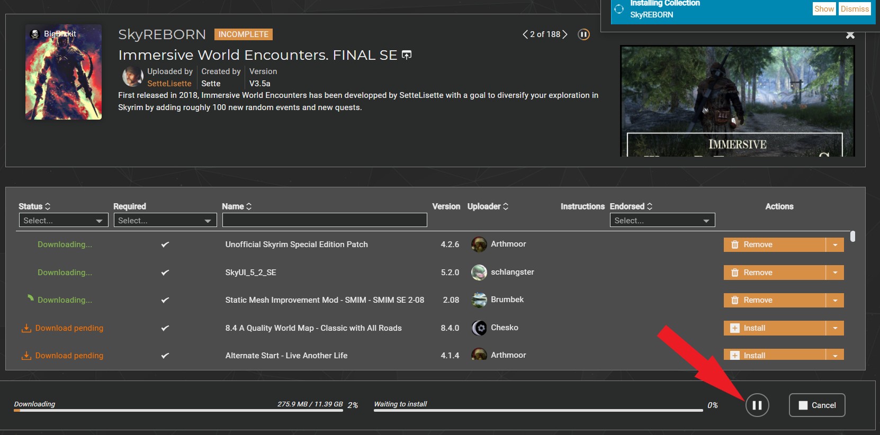Open Immersive World Encounters mod page icon
The width and height of the screenshot is (880, 435).
pyautogui.click(x=407, y=55)
